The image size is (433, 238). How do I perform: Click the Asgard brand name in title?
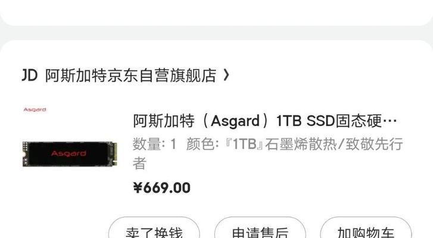tap(235, 121)
